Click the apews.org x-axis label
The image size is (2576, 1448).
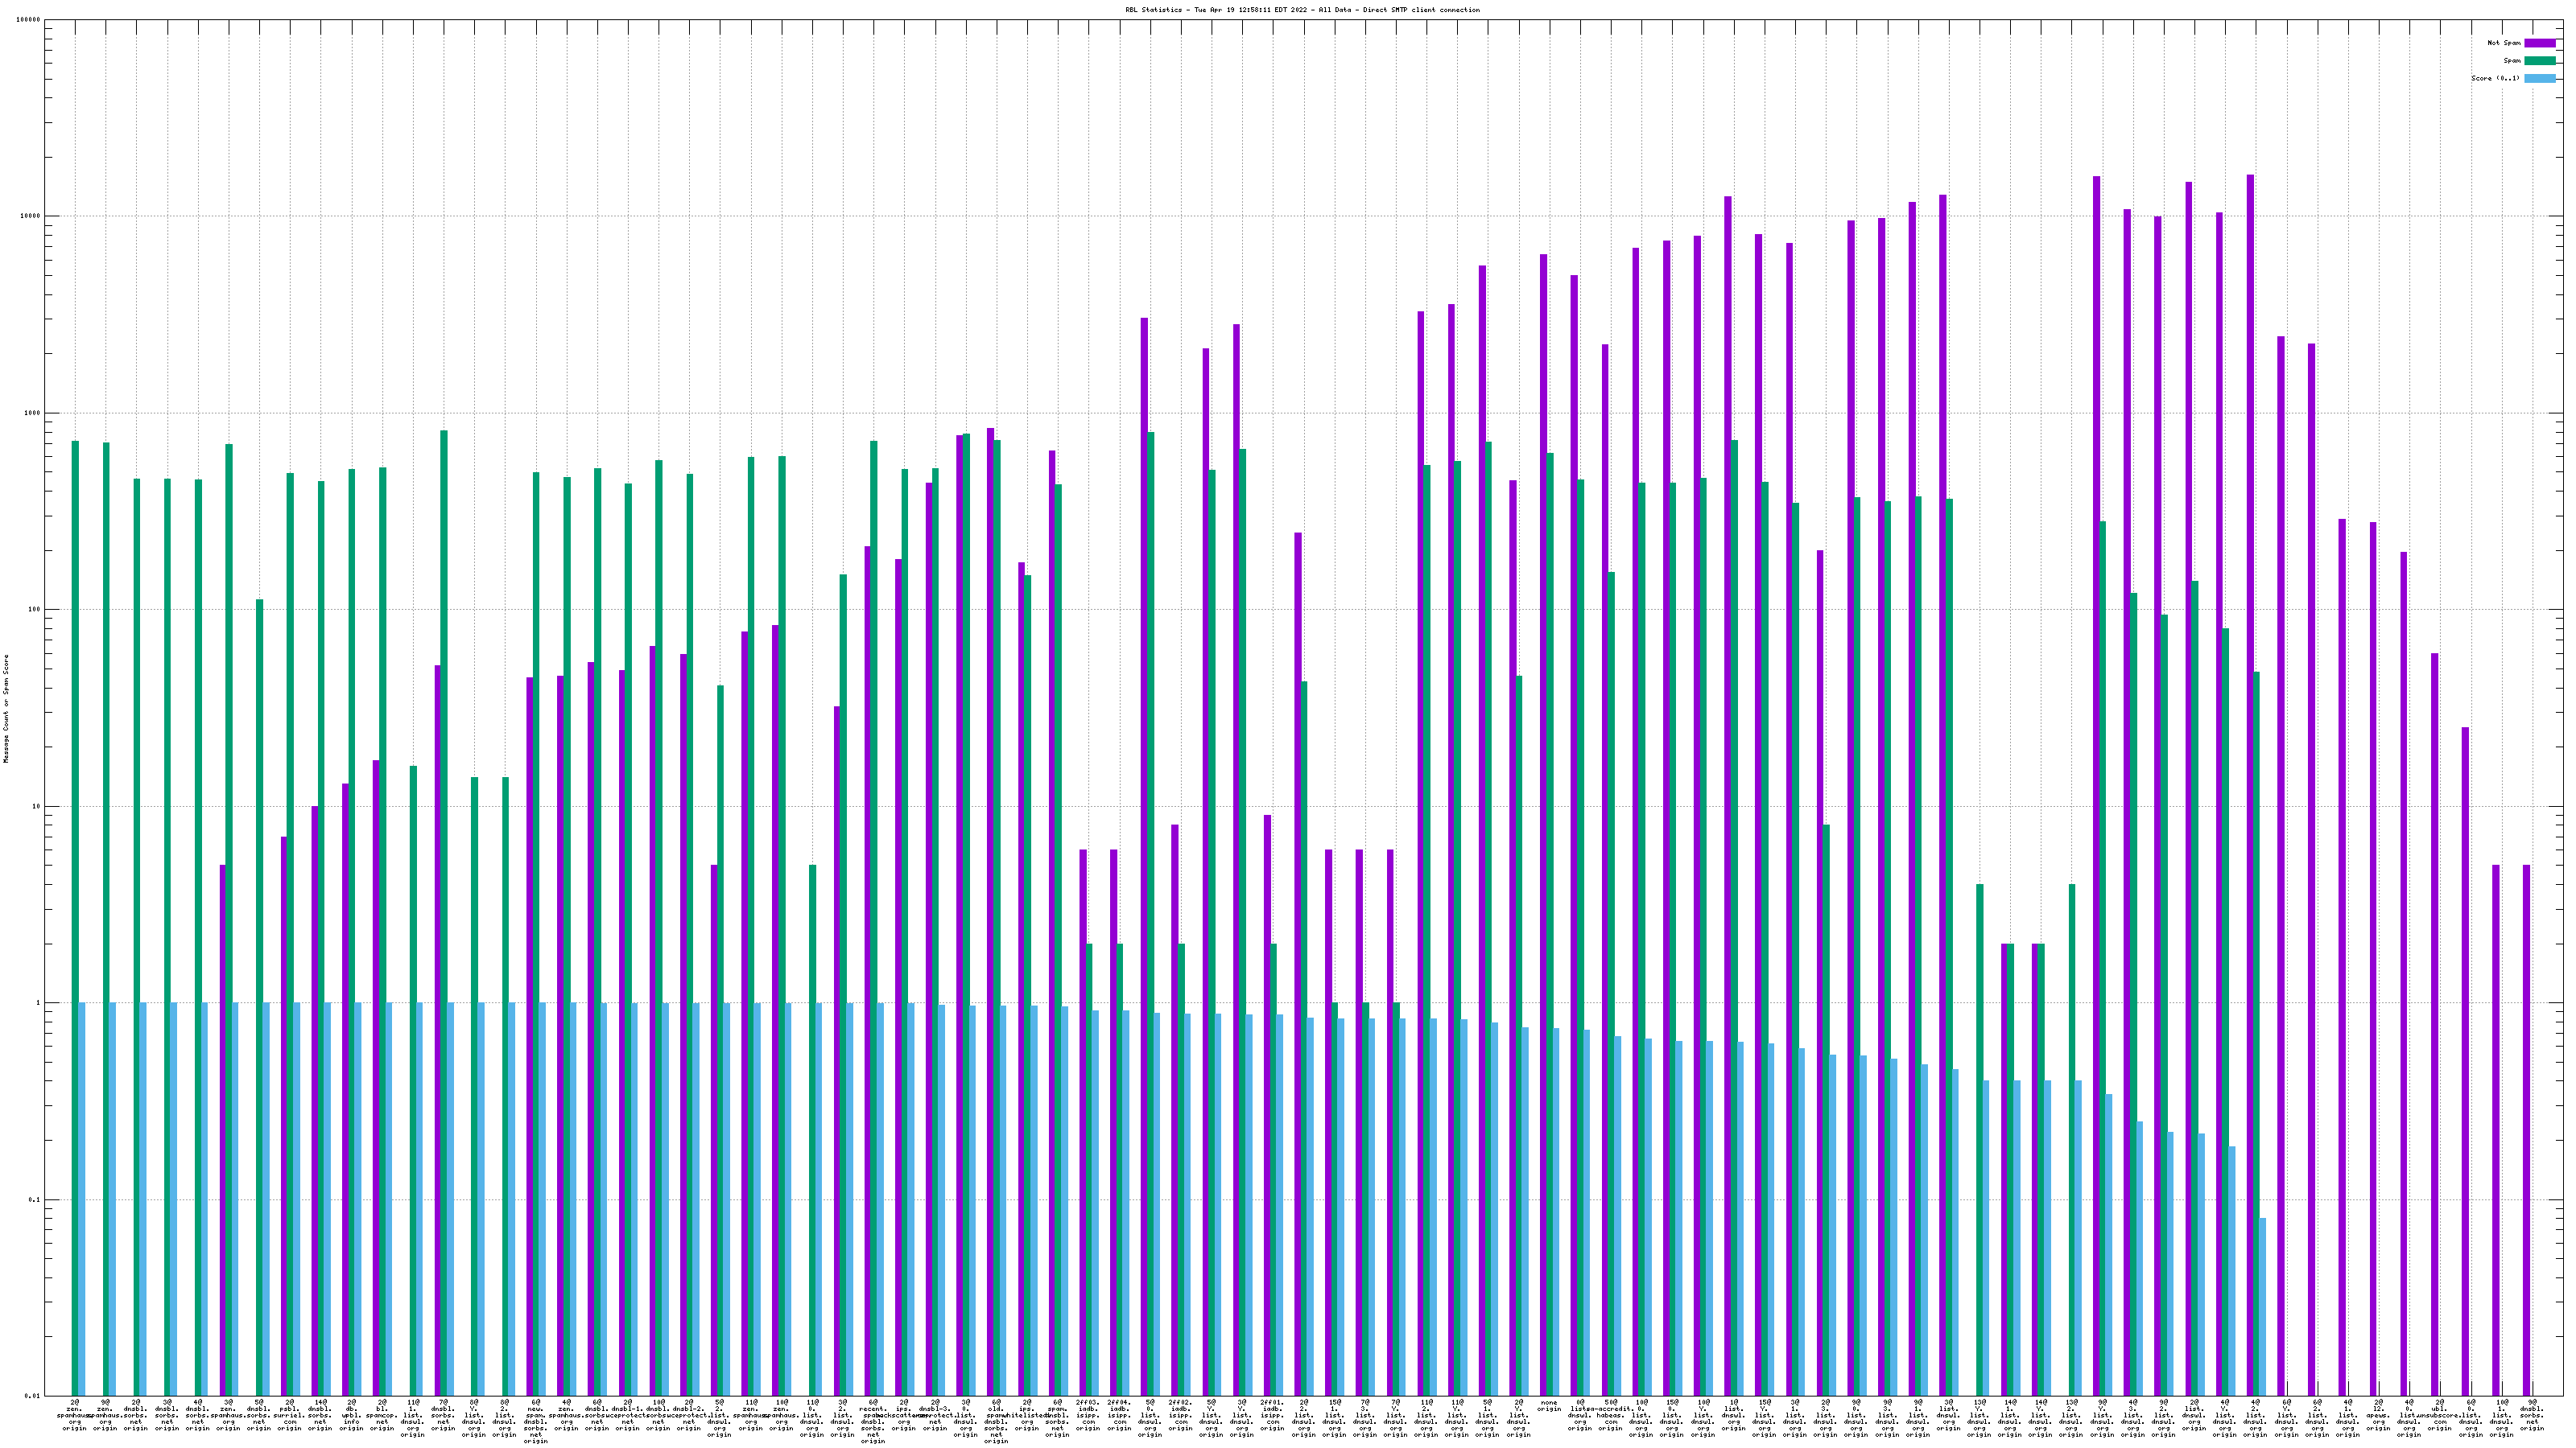click(2378, 1415)
